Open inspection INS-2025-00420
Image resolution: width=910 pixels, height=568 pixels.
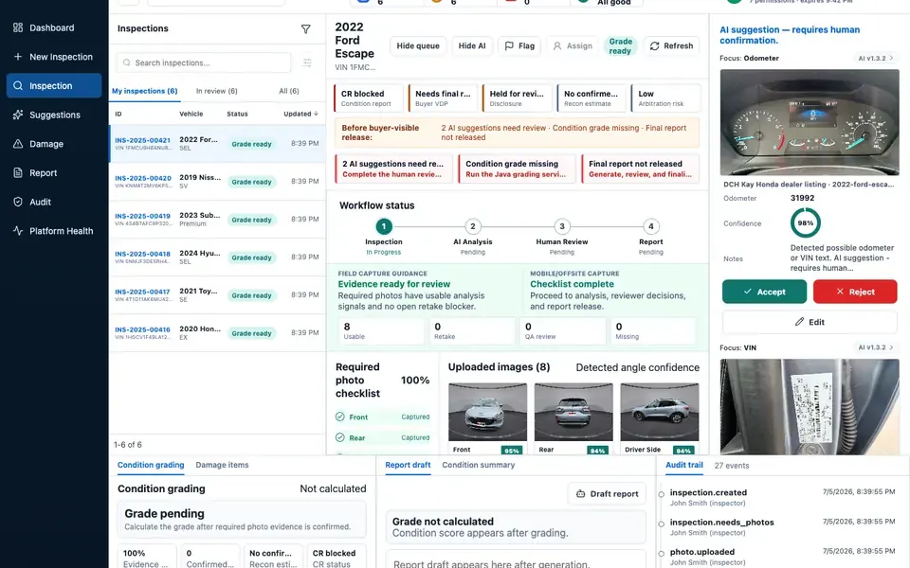[x=217, y=182]
